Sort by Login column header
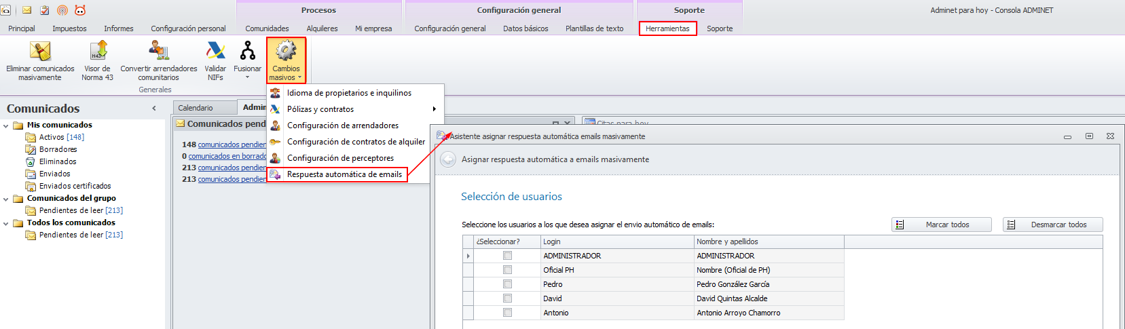 coord(617,241)
